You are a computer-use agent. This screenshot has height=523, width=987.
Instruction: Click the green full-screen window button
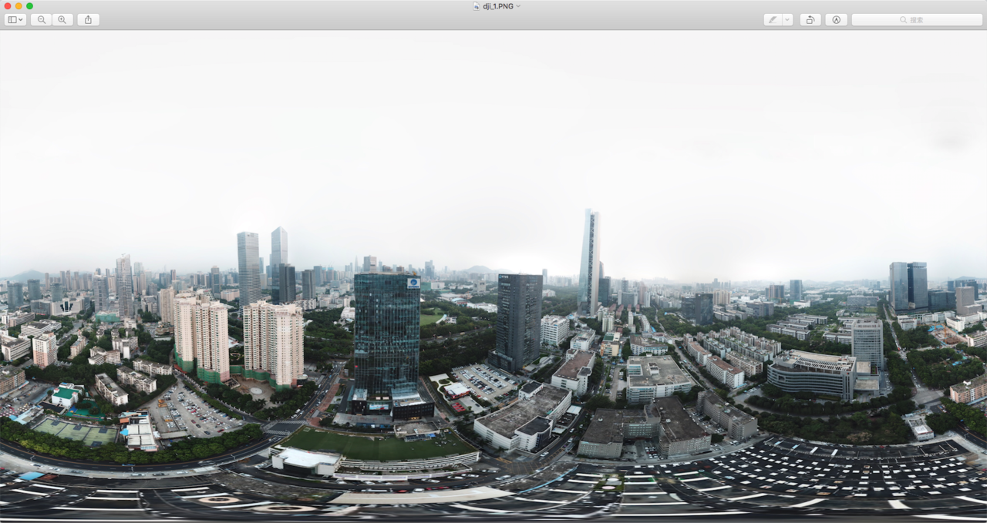tap(29, 6)
